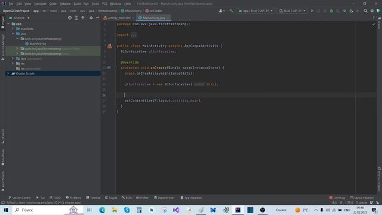Viewport: 382px width, 215px height.
Task: Click the Collapse All icon in Project panel
Action: click(83, 18)
